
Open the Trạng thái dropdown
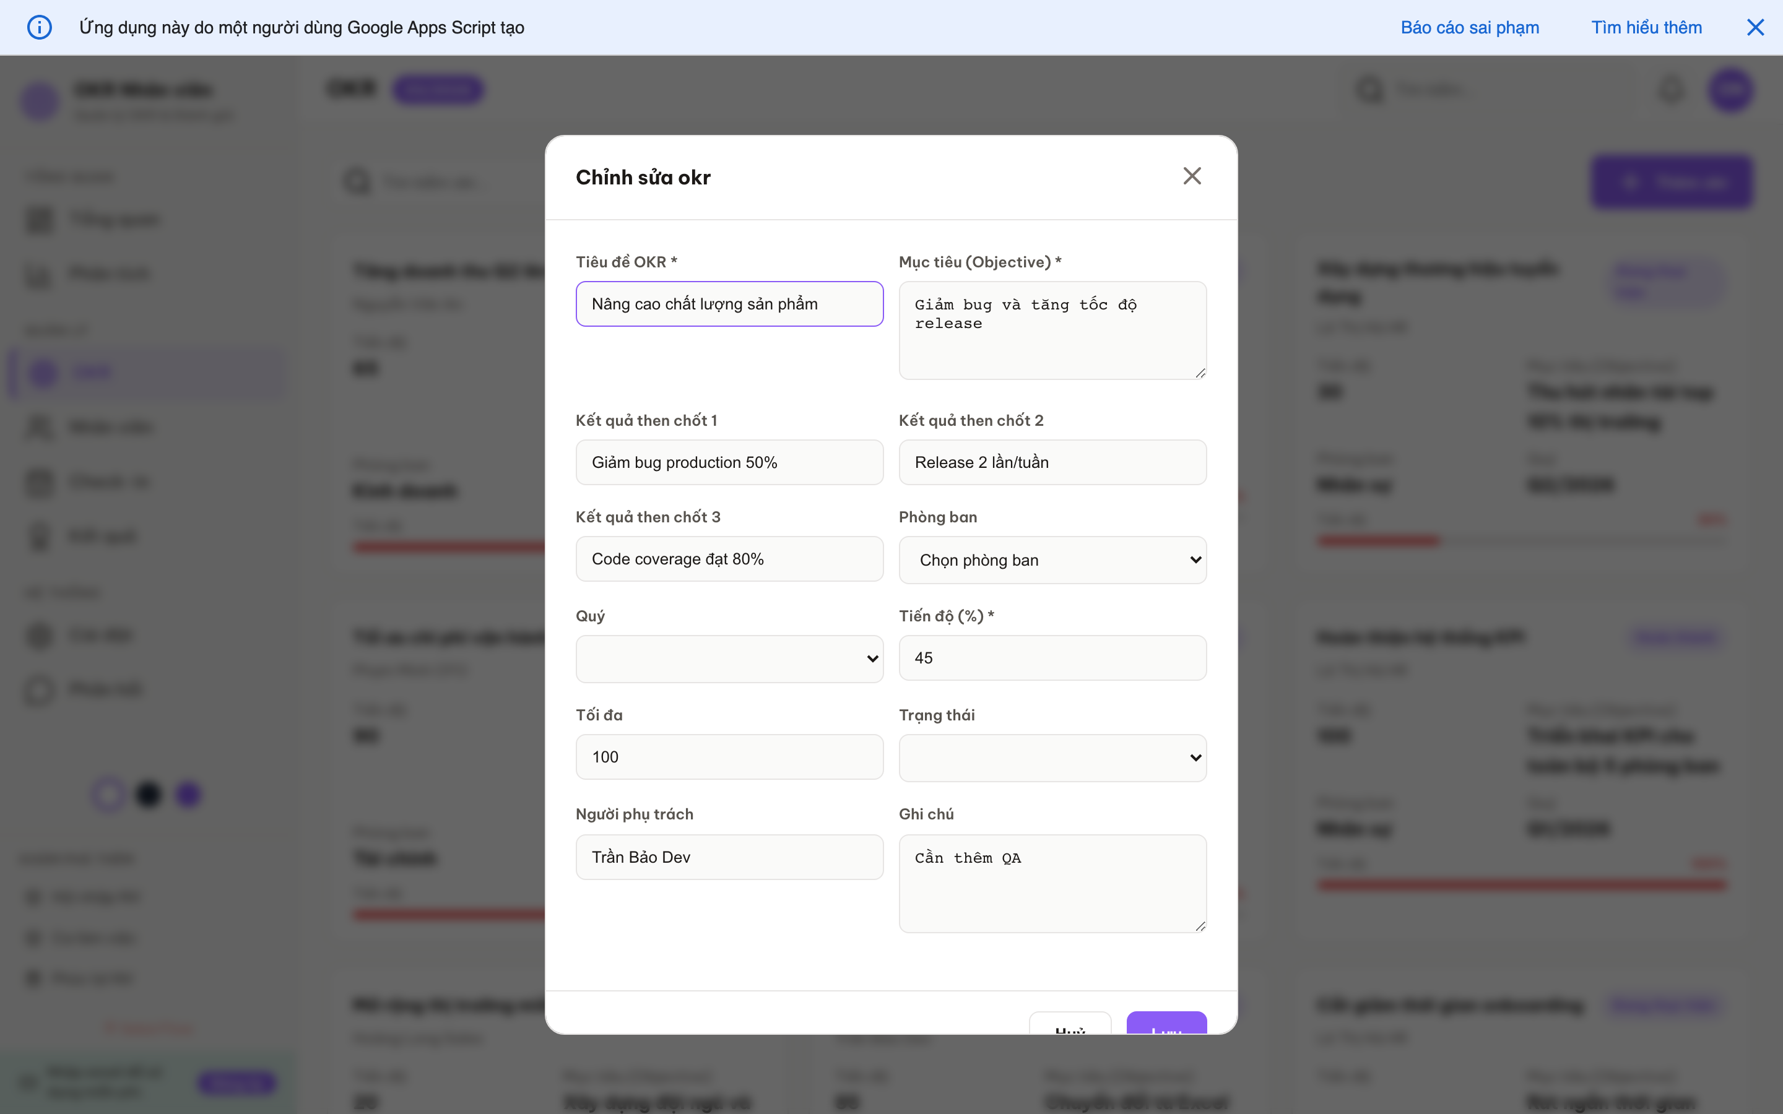(1052, 757)
